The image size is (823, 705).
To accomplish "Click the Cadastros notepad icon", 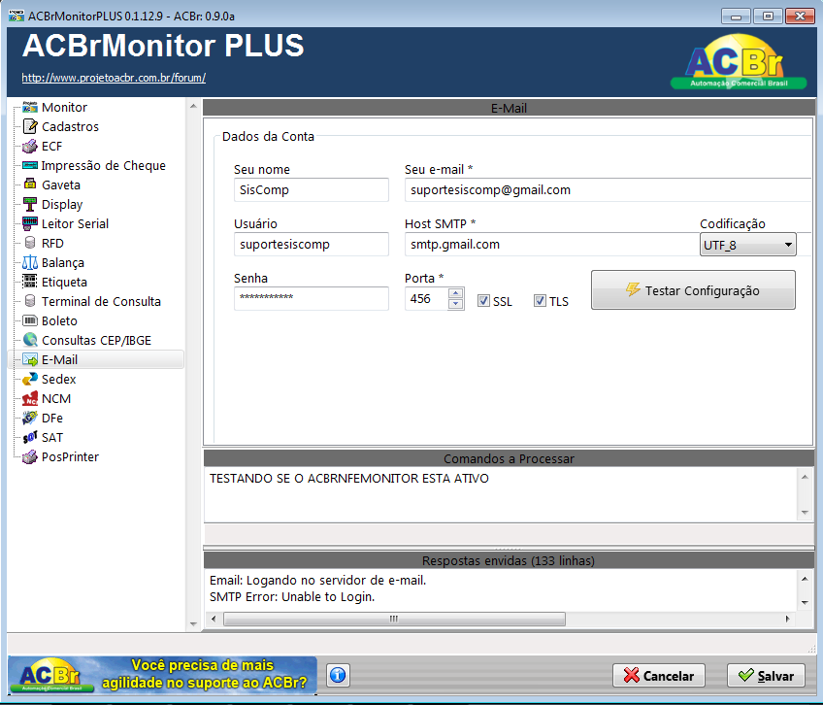I will [30, 126].
